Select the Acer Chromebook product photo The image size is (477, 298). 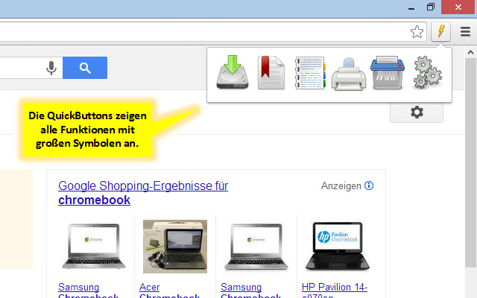[175, 247]
